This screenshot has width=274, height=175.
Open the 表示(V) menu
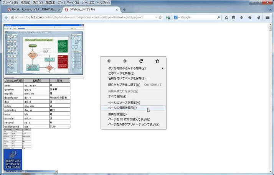38,3
